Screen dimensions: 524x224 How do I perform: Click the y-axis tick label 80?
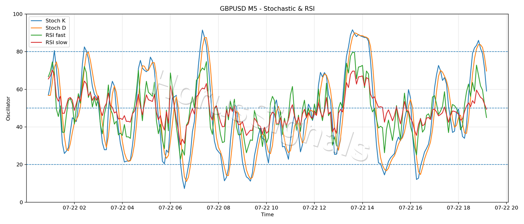coord(20,52)
